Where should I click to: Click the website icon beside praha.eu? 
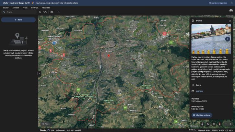(193, 91)
